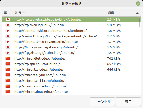Select mirror http://ftp.sjtu.edu.cn/ubuntu/
The height and width of the screenshot is (108, 143).
71,64
